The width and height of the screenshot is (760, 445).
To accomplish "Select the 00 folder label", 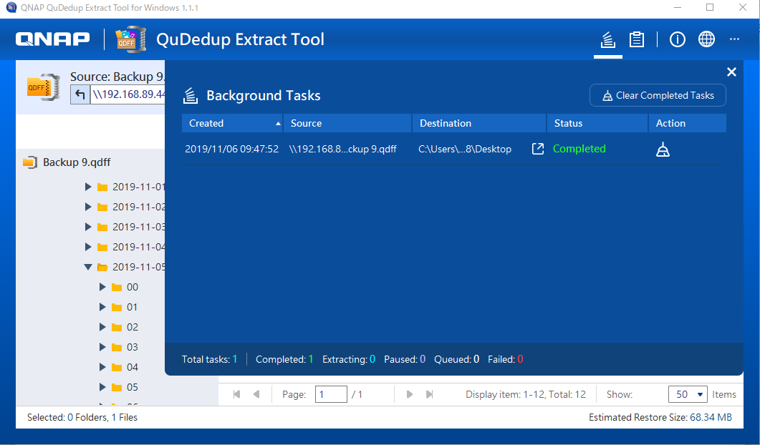I will [133, 287].
